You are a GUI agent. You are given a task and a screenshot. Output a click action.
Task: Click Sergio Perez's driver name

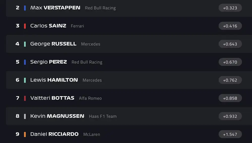(x=48, y=62)
